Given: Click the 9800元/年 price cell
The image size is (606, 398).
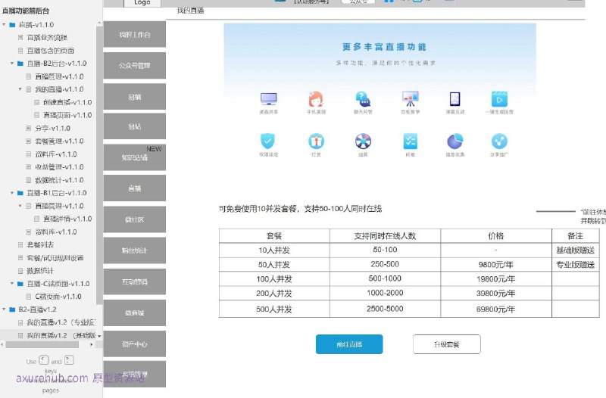Looking at the screenshot, I should (x=496, y=264).
